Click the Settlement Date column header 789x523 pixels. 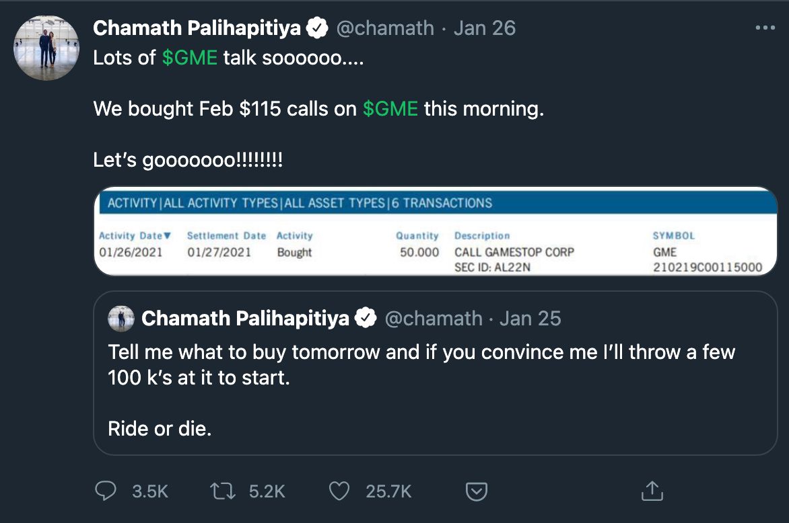tap(226, 236)
